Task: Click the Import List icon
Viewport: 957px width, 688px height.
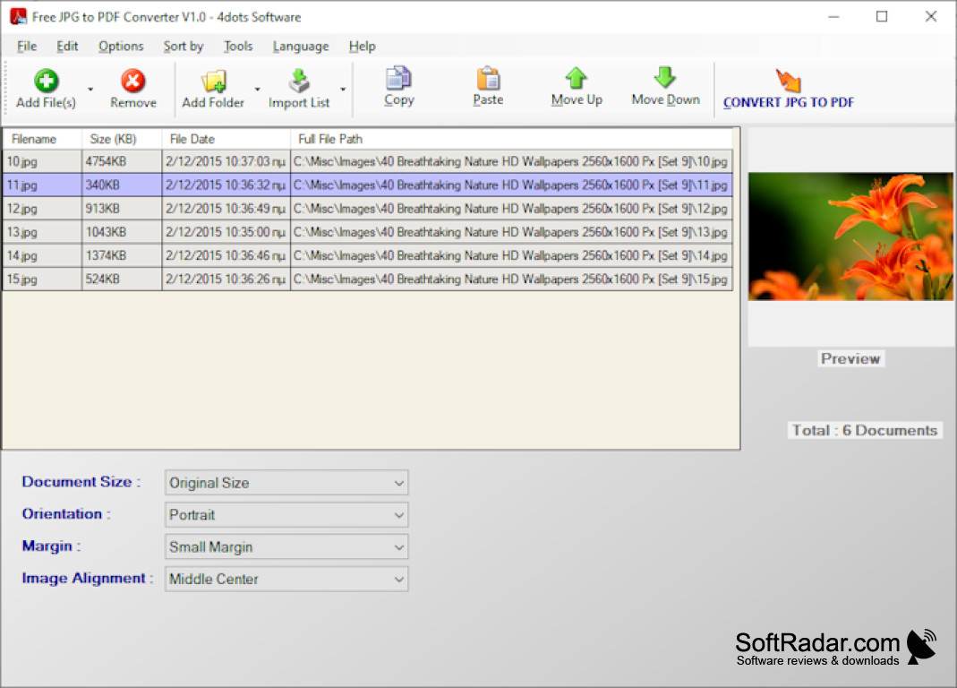Action: (298, 79)
